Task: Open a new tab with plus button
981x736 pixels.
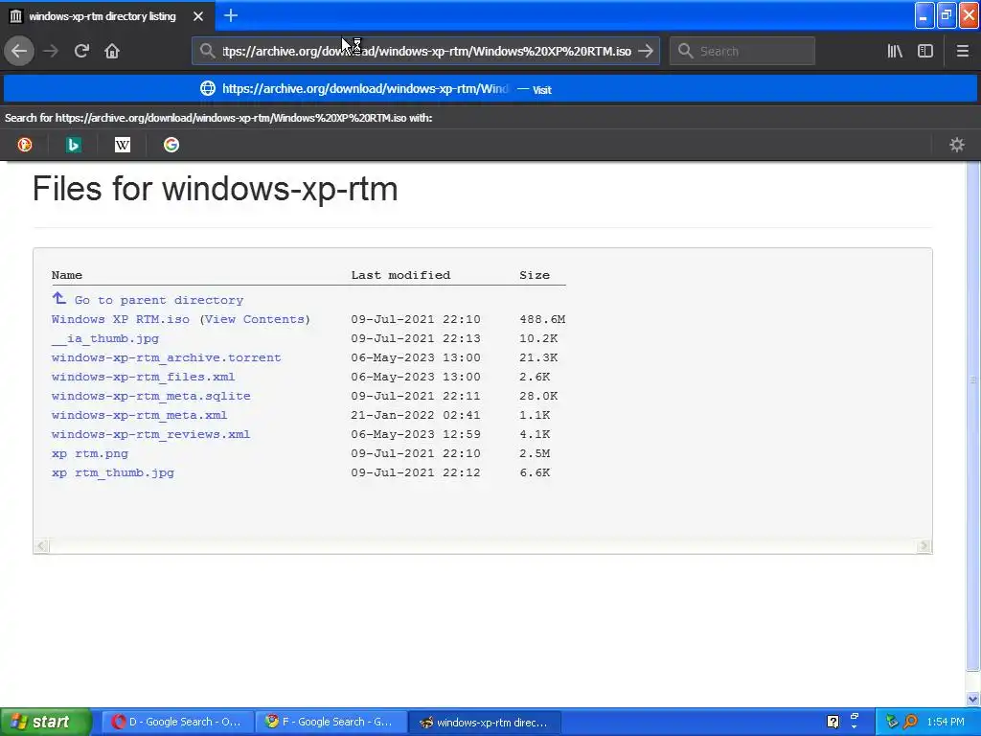Action: point(230,15)
